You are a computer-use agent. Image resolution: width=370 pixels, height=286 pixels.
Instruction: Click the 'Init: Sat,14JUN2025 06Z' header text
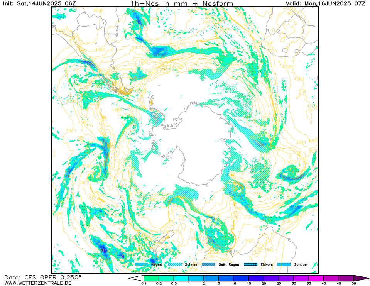coord(39,3)
